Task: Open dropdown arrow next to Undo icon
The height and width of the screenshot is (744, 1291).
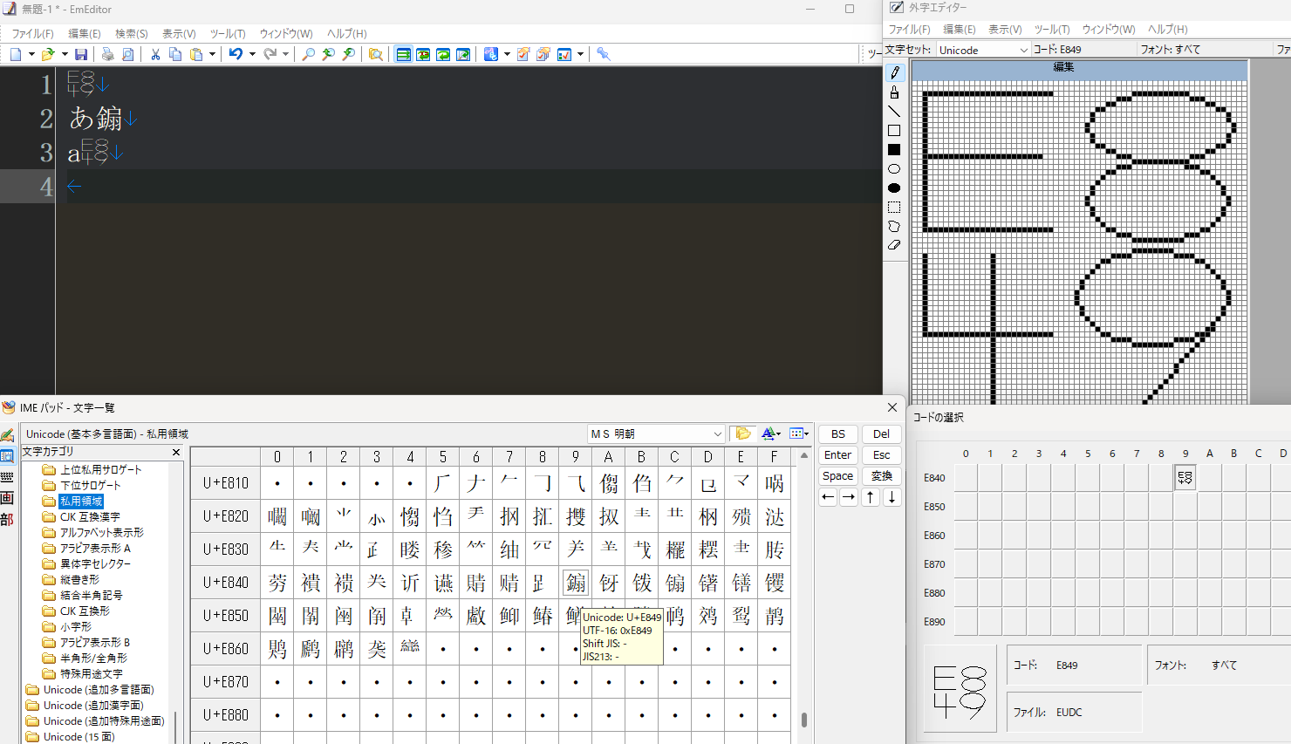Action: 252,54
